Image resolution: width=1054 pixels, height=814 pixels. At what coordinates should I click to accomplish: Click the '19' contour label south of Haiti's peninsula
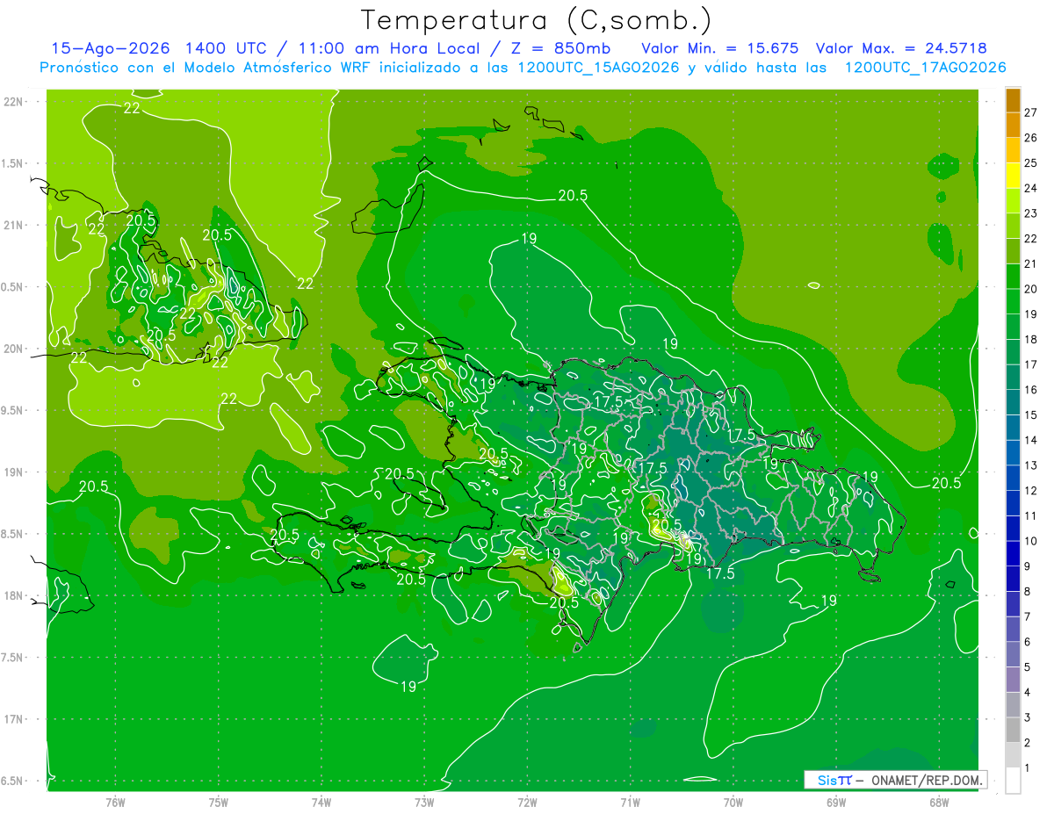point(408,686)
